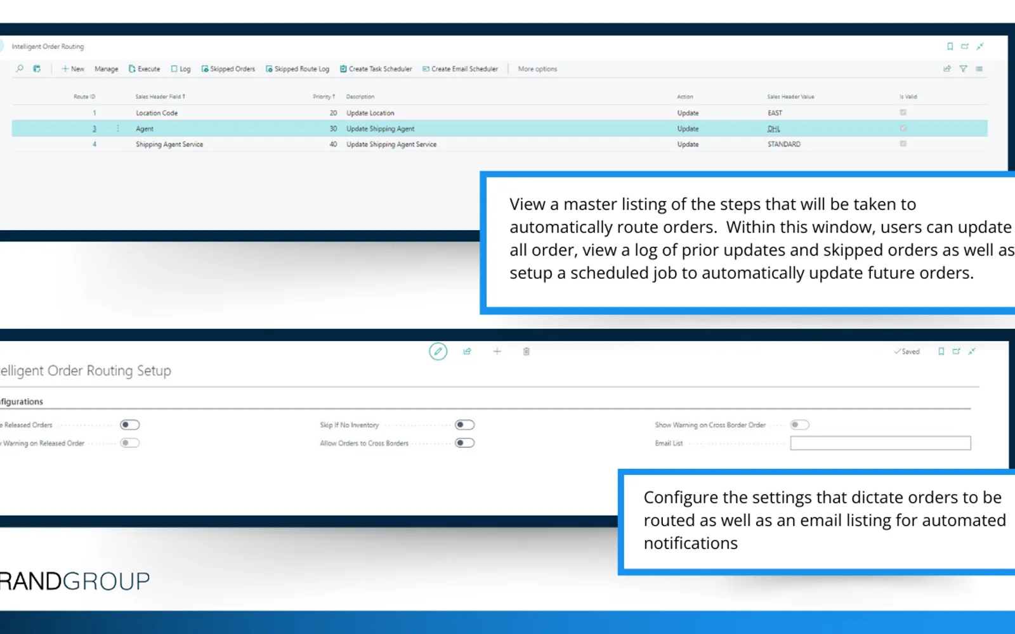
Task: Open the Log action
Action: [181, 68]
